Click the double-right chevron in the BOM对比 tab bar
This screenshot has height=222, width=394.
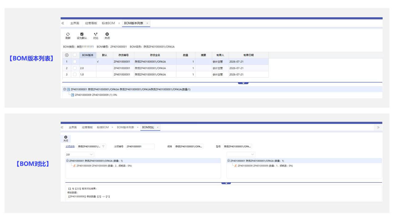click(378, 127)
